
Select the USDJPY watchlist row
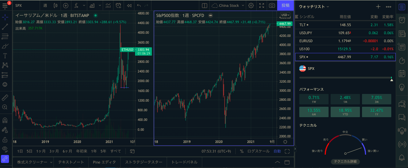[345, 33]
